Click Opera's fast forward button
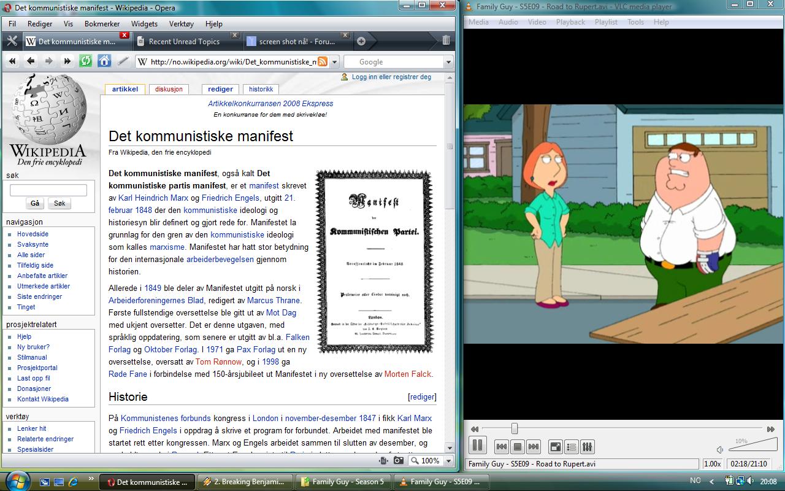Screen dimensions: 785x491 [67, 61]
